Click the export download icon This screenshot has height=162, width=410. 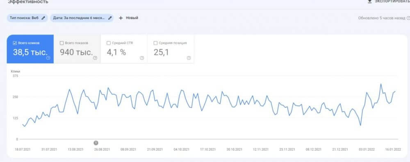pyautogui.click(x=369, y=1)
